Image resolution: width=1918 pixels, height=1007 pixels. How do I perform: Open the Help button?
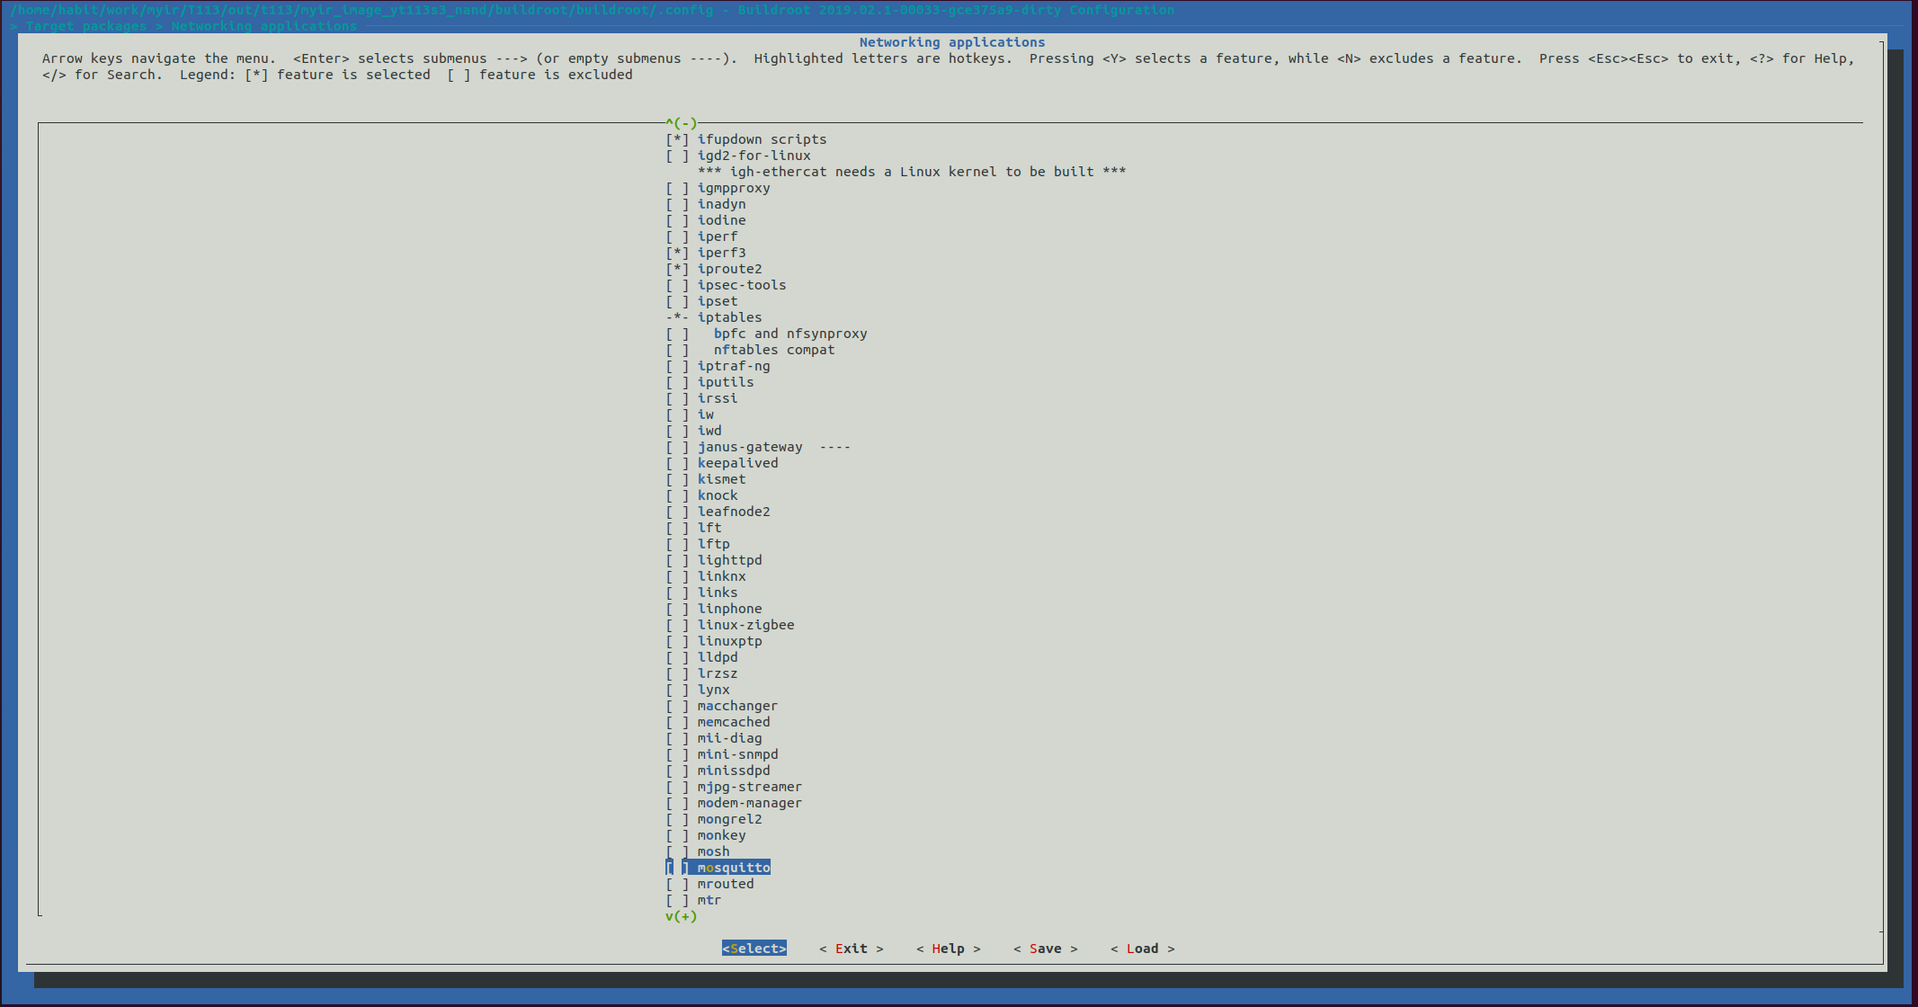pyautogui.click(x=948, y=949)
